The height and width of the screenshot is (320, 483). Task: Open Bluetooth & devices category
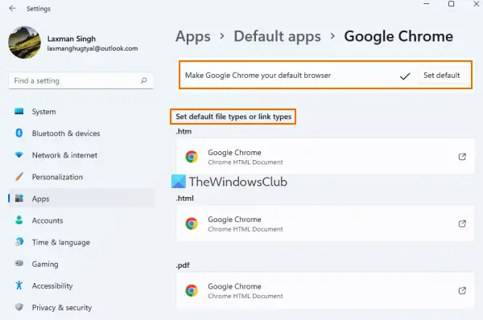[81, 133]
